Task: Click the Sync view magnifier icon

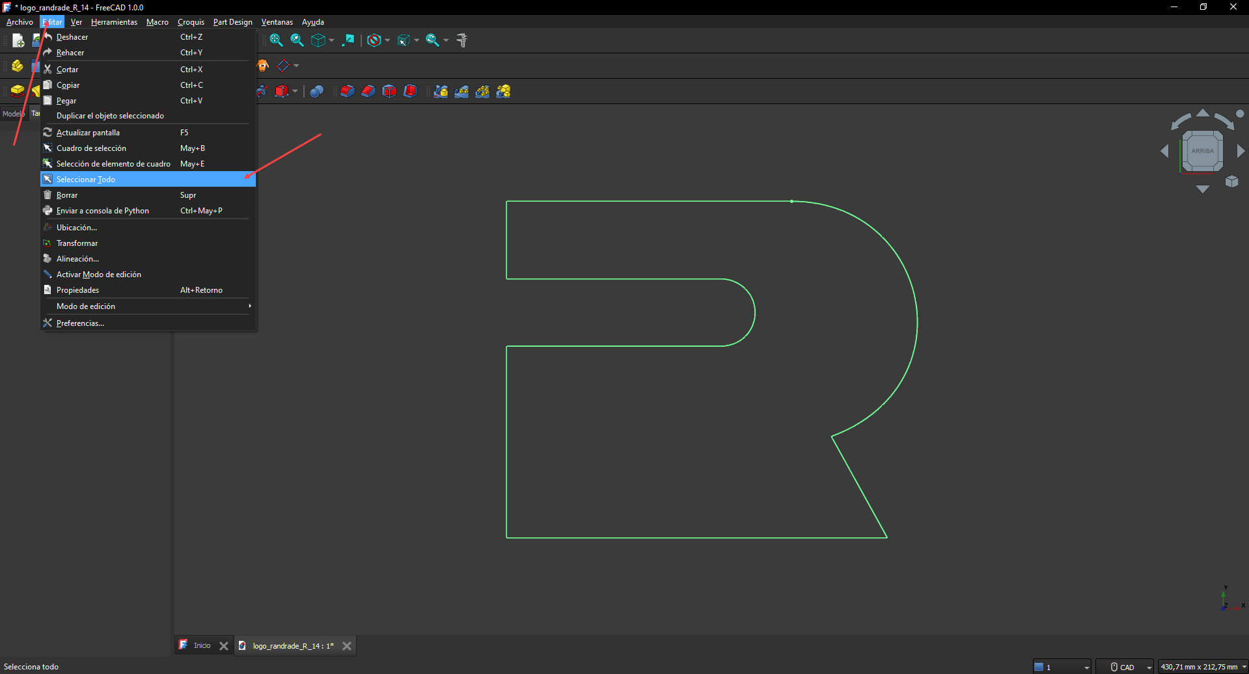Action: tap(432, 40)
